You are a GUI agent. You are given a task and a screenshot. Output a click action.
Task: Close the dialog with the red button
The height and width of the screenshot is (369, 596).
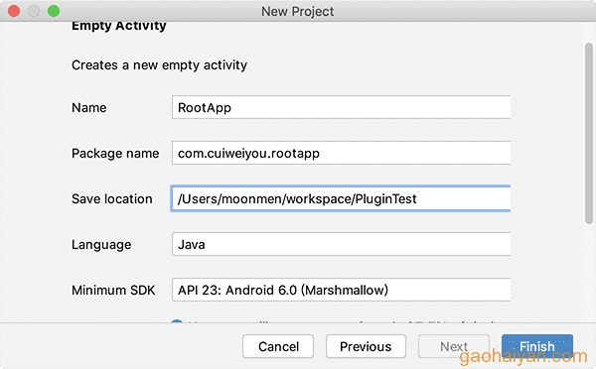[x=14, y=11]
